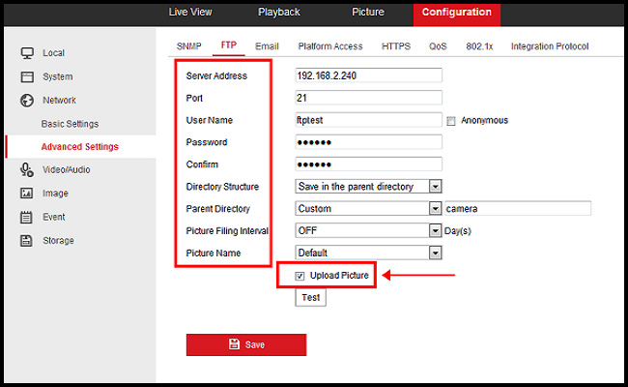
Task: Click the Image picture icon in sidebar
Action: (27, 193)
